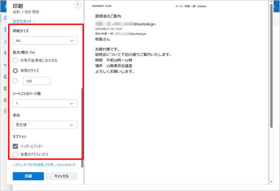Click 場所 11階東京会議室 line in preview
This screenshot has width=280, height=191.
[x=114, y=66]
